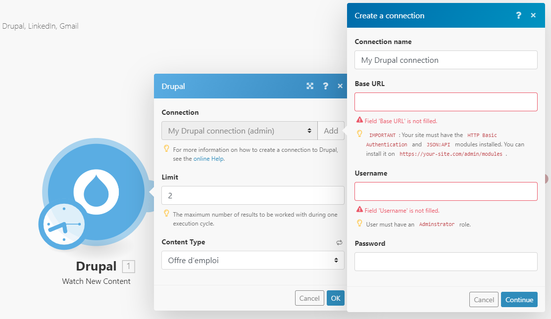Open help for the Drupal module panel

pyautogui.click(x=325, y=86)
